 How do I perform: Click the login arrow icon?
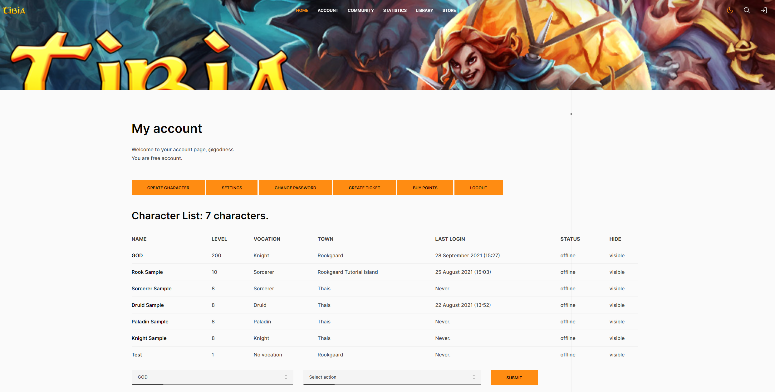coord(764,10)
